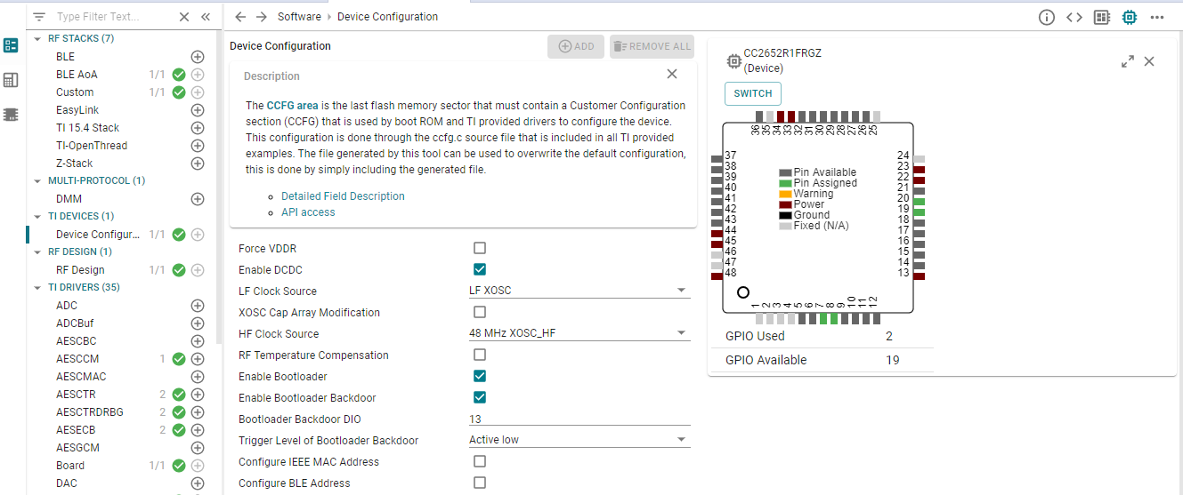Enable the Force VDDR checkbox
The height and width of the screenshot is (495, 1183).
[x=480, y=249]
